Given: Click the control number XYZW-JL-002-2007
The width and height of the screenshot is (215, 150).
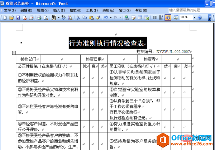Looking at the screenshot, I should click(173, 52).
